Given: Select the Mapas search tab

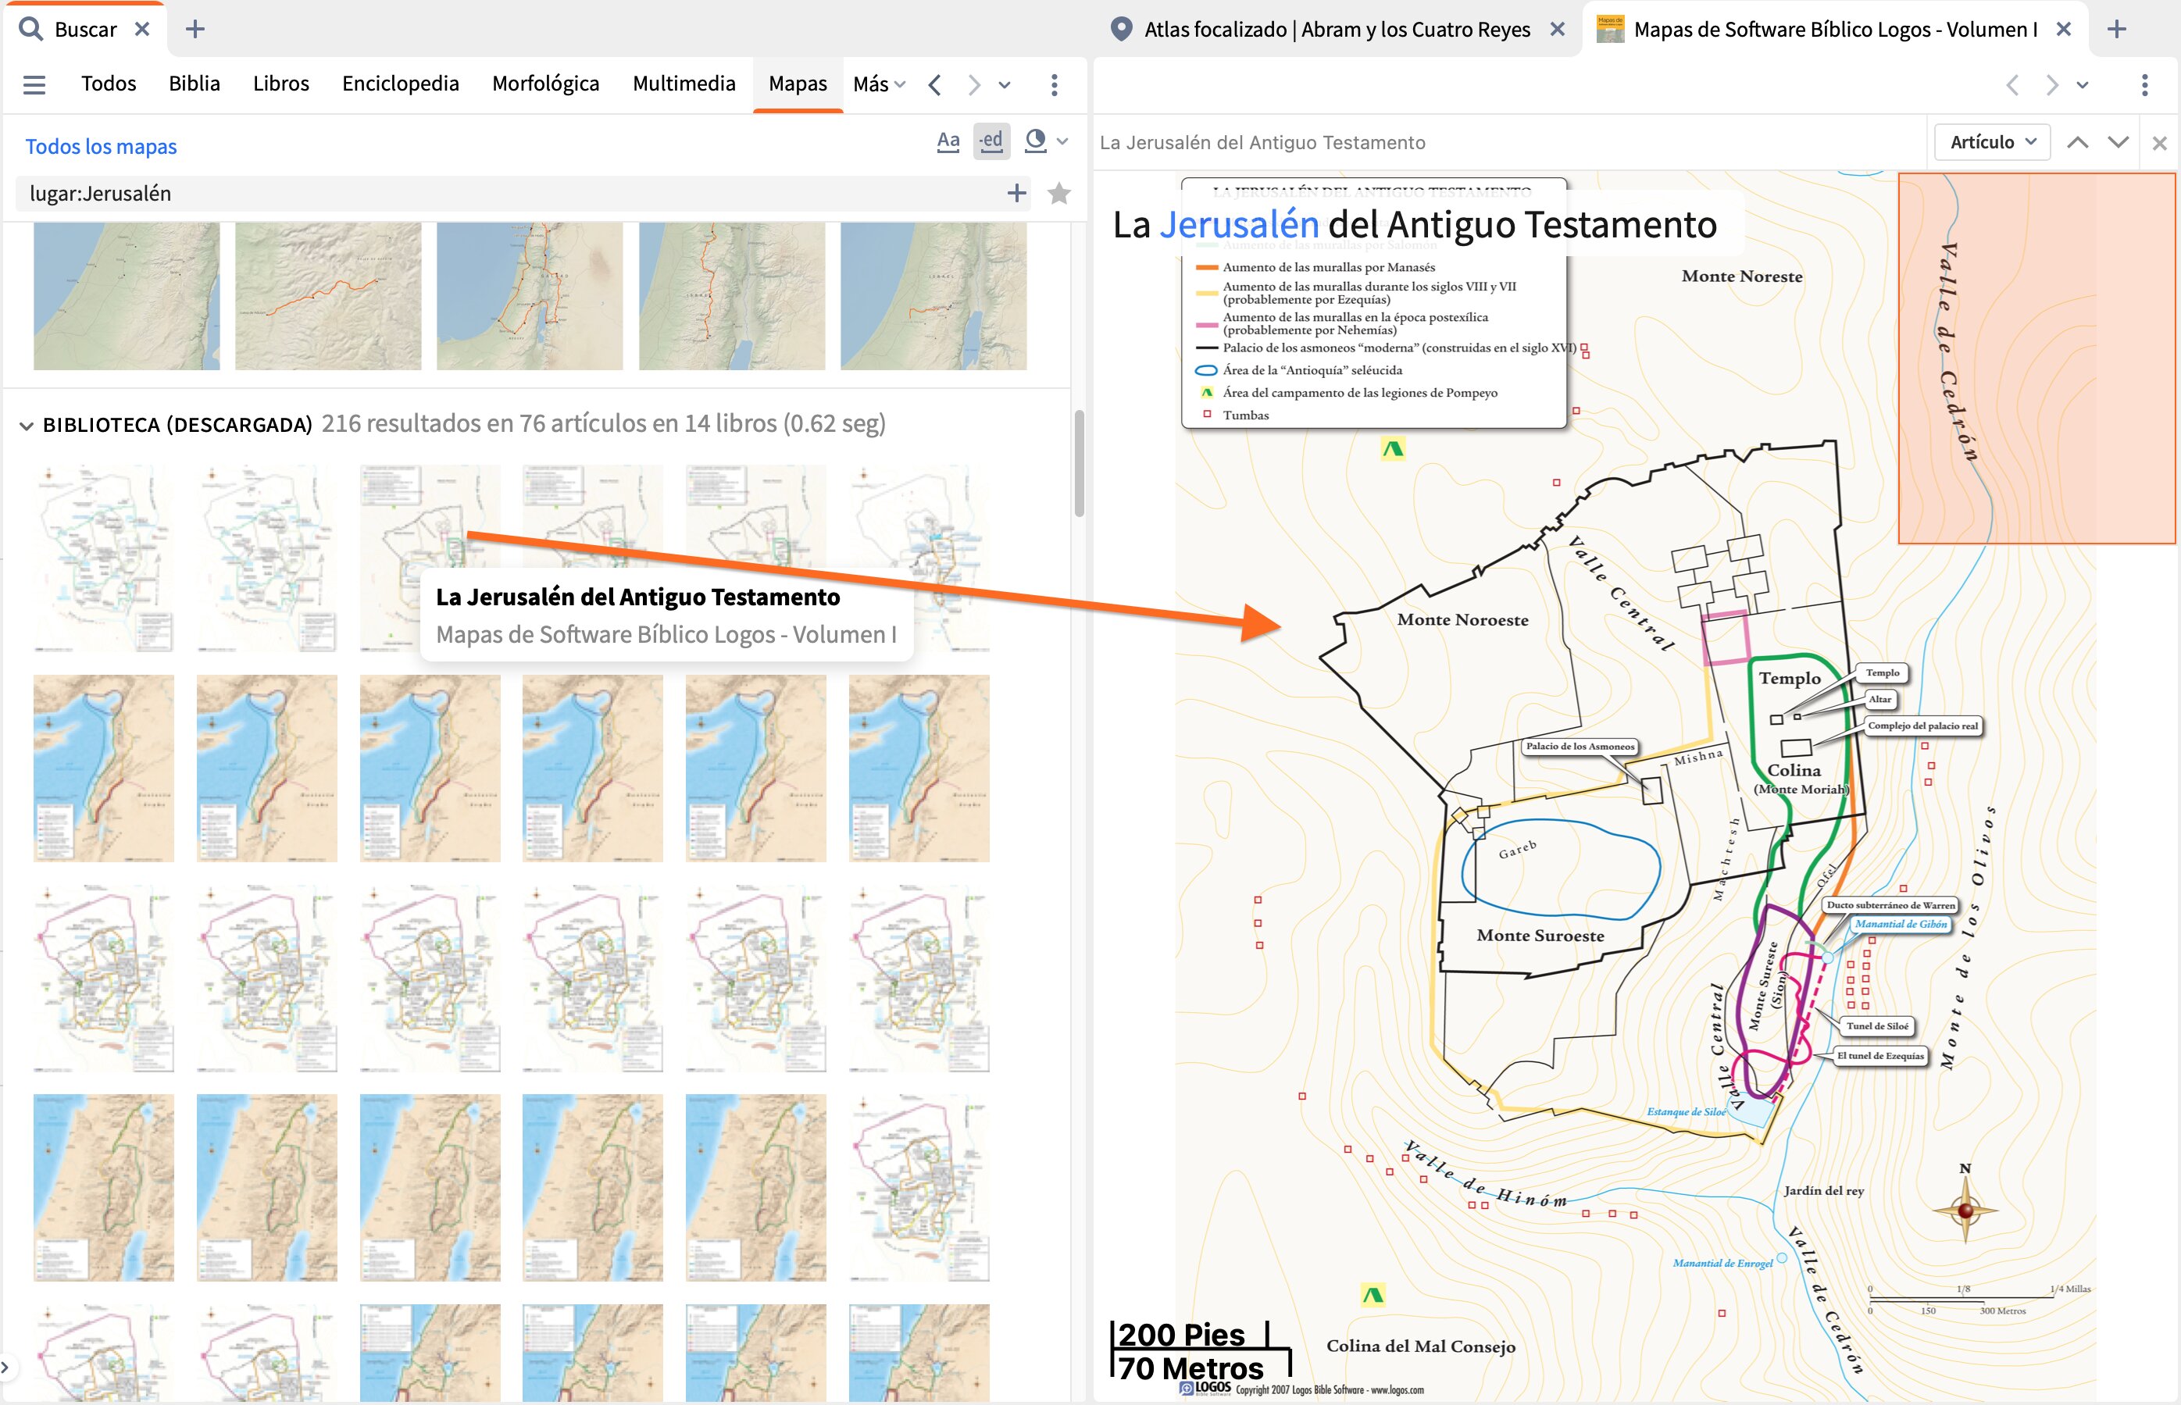Looking at the screenshot, I should click(x=798, y=84).
